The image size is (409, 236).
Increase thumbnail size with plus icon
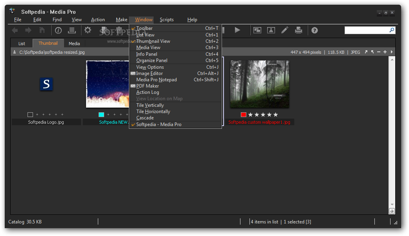click(385, 52)
